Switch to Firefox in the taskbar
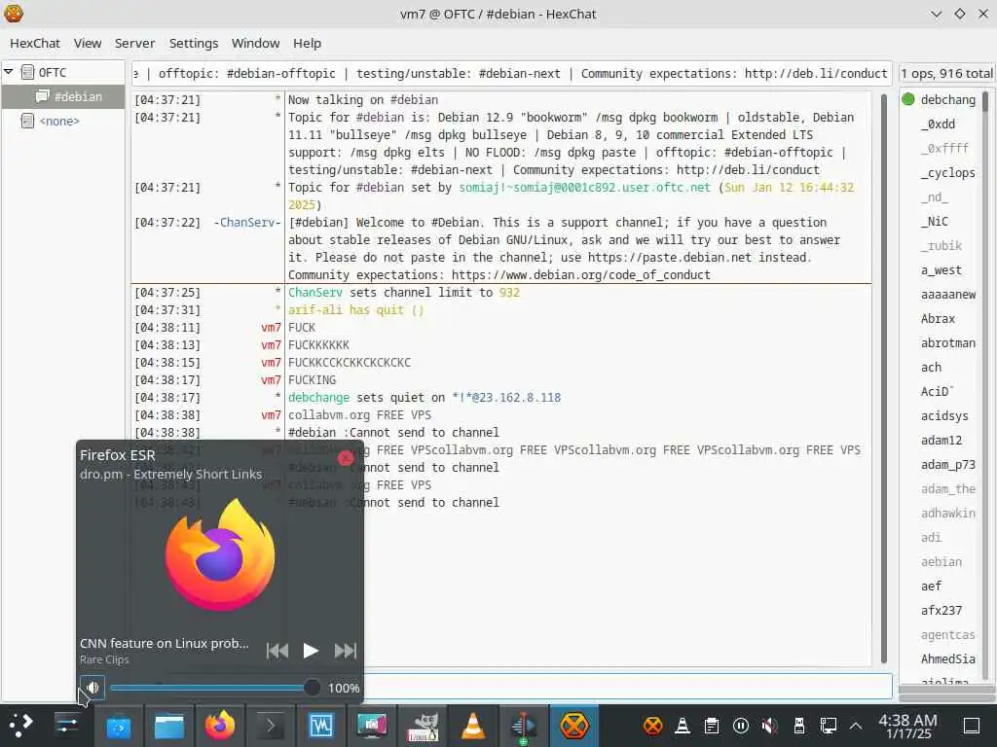This screenshot has width=997, height=747. point(220,725)
